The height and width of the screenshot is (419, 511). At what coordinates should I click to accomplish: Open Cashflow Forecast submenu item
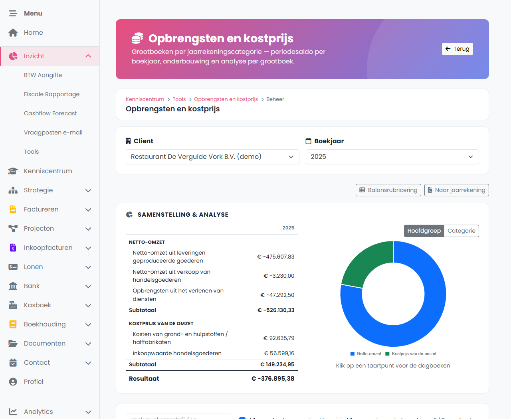[51, 113]
